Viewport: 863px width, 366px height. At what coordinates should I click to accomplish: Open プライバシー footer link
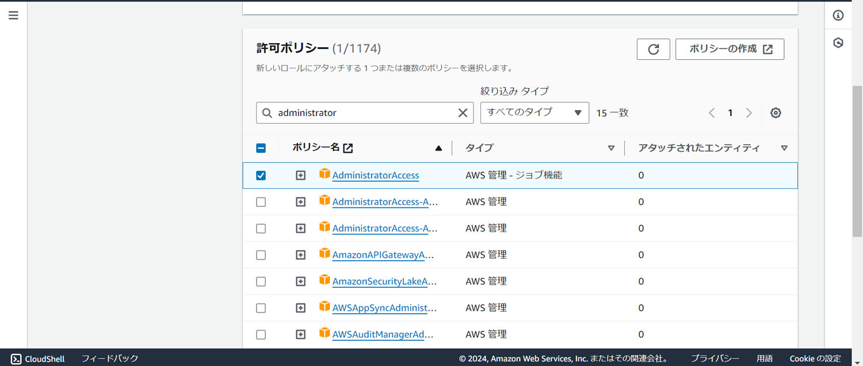coord(715,359)
